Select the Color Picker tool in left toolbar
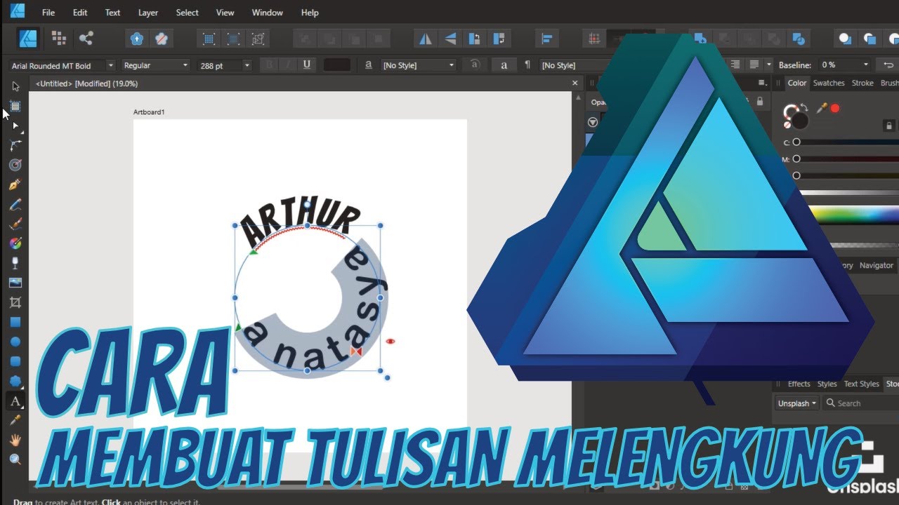899x505 pixels. coord(15,420)
